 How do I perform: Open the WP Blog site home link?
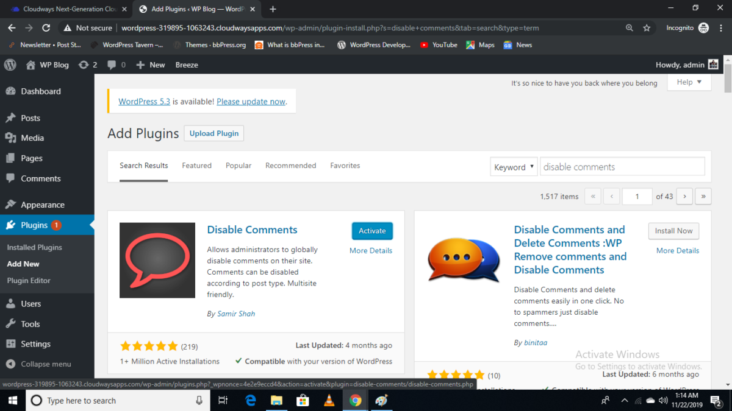[x=47, y=65]
